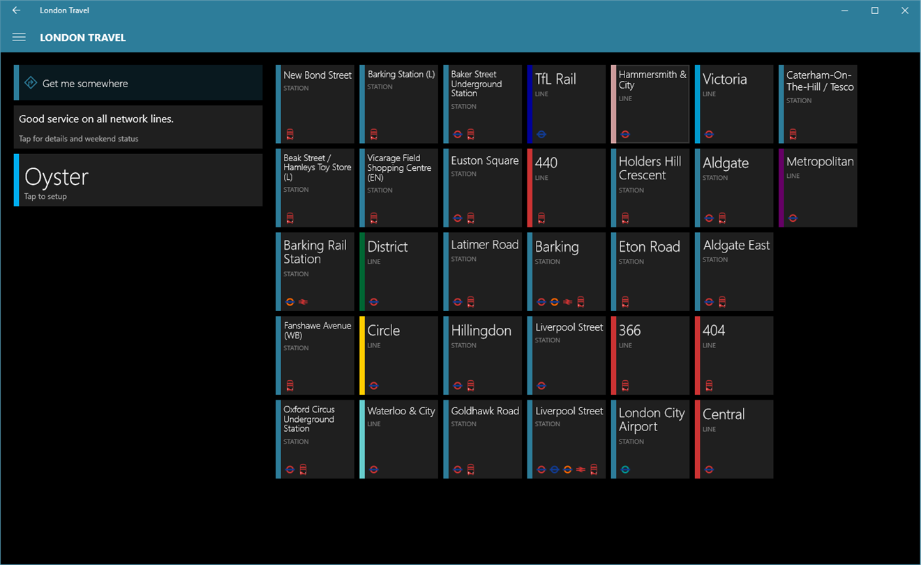Click bus icon on Barking station tile
921x565 pixels.
(x=581, y=302)
